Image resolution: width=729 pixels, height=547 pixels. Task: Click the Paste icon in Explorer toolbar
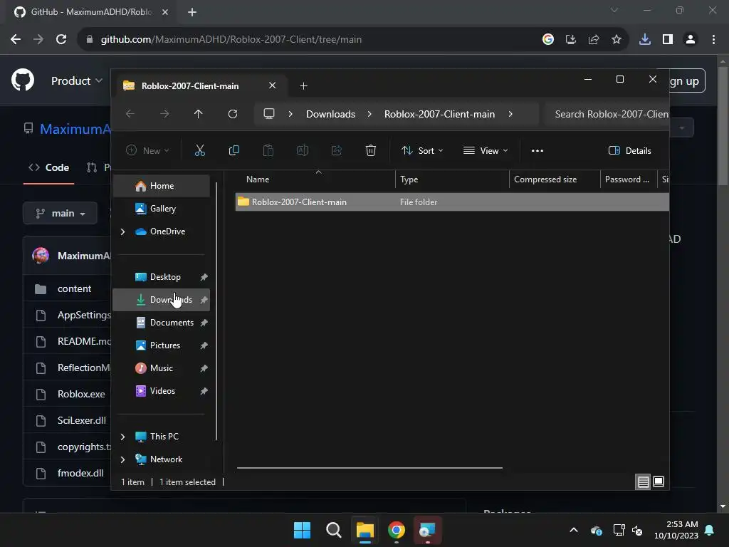pos(268,150)
